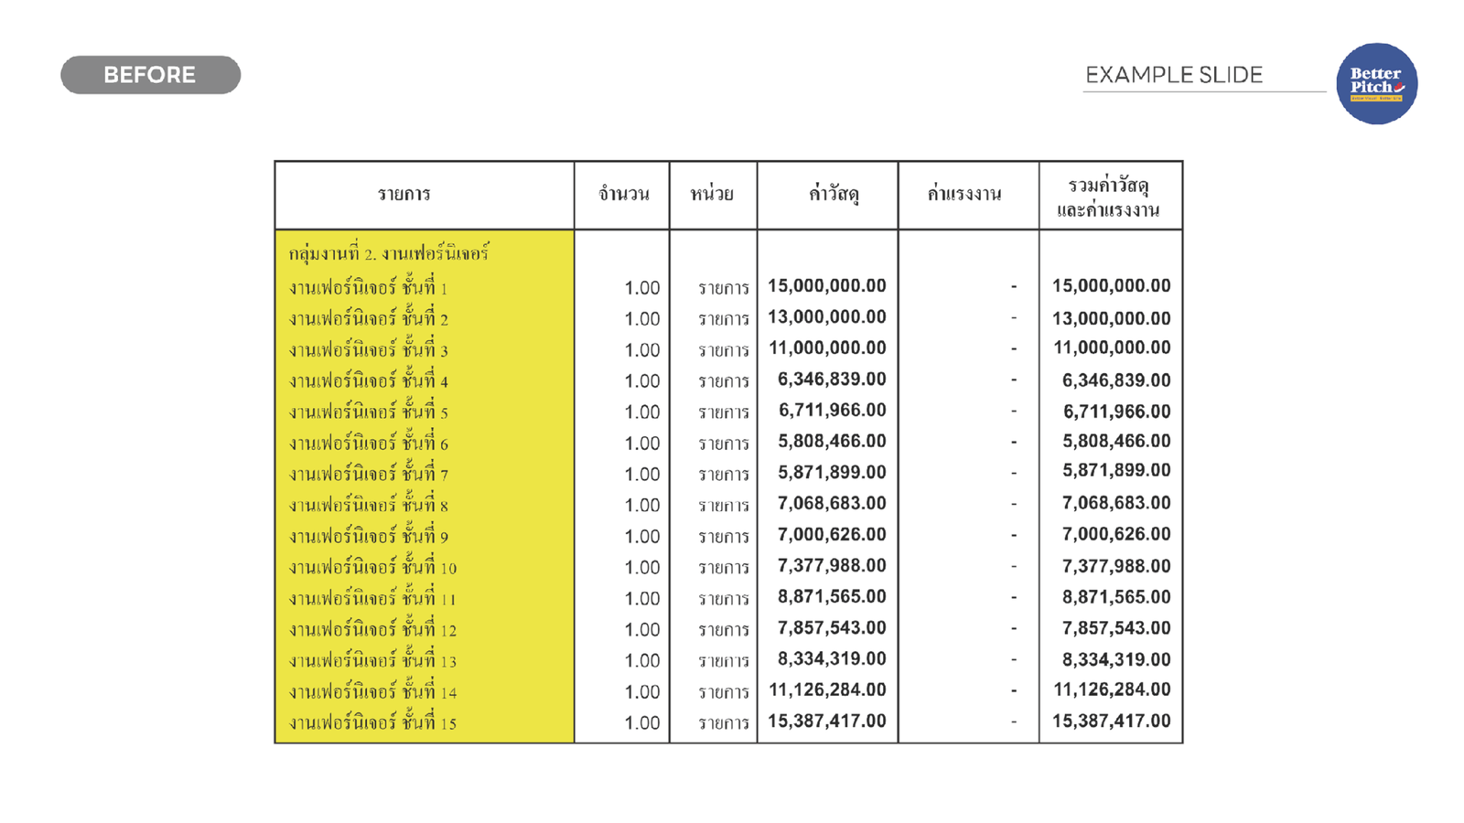Click the 1.00 quantity for ชั้นที่ 2
The height and width of the screenshot is (823, 1464).
pyautogui.click(x=641, y=319)
